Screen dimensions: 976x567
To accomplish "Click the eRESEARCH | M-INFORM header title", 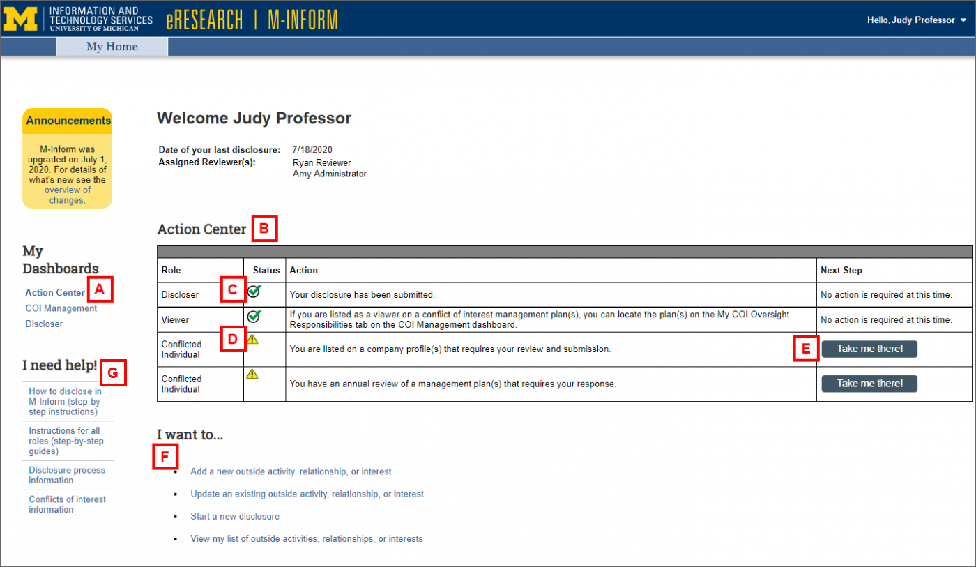I will [252, 20].
